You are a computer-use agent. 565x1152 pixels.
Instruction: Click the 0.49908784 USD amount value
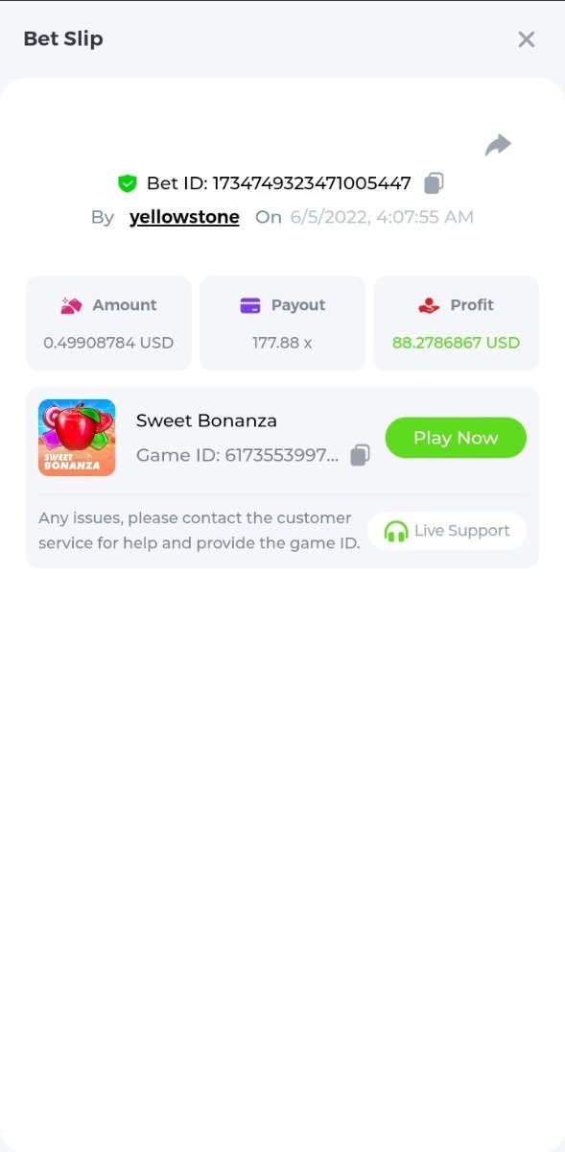click(x=108, y=343)
